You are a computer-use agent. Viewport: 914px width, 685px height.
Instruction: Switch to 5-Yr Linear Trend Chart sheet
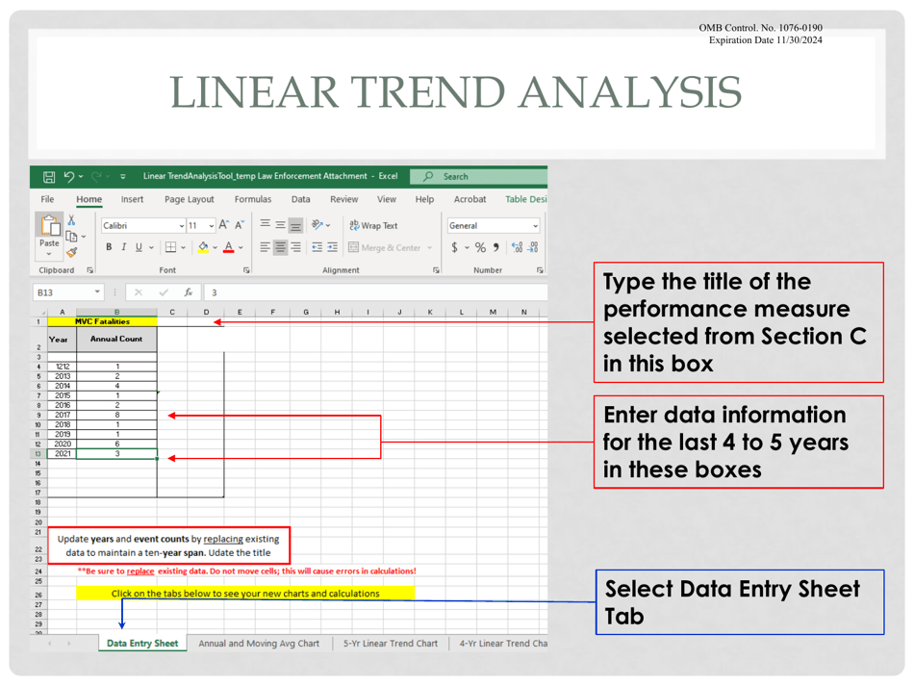point(390,644)
